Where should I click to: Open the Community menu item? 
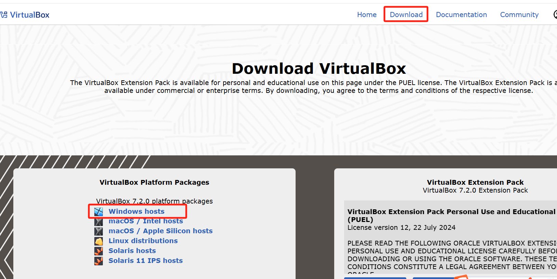[519, 15]
